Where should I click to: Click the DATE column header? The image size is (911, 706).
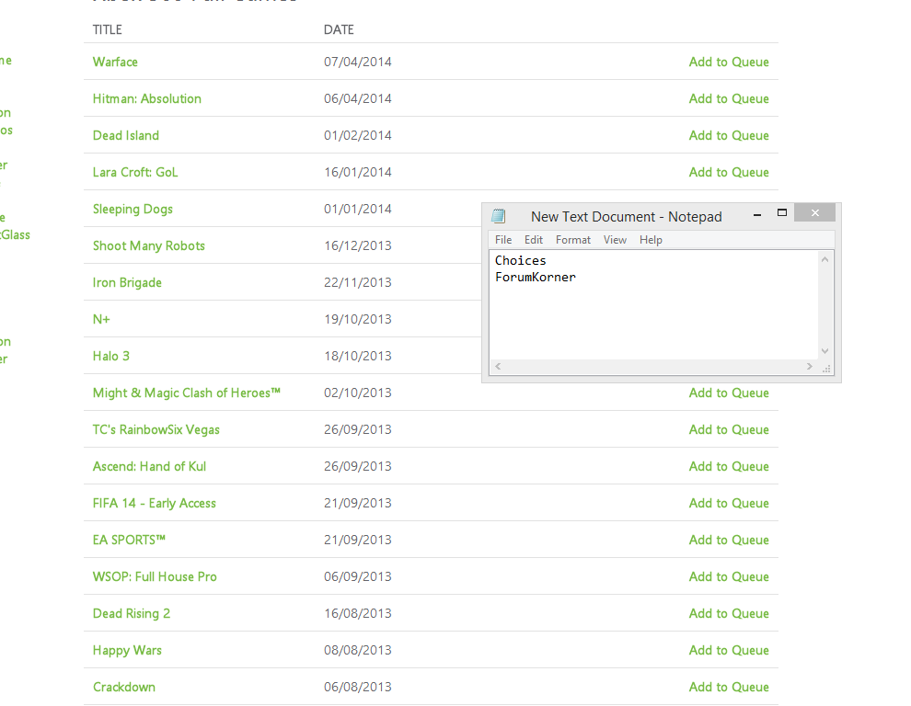339,29
